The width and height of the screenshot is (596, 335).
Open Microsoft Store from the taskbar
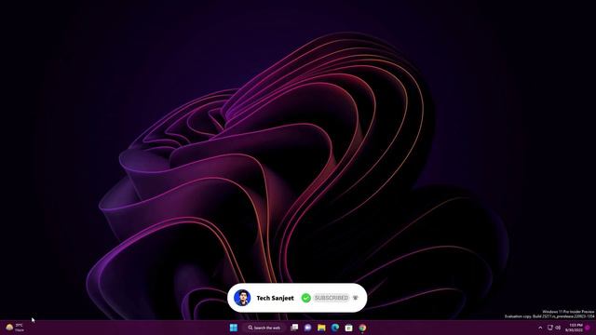click(348, 328)
